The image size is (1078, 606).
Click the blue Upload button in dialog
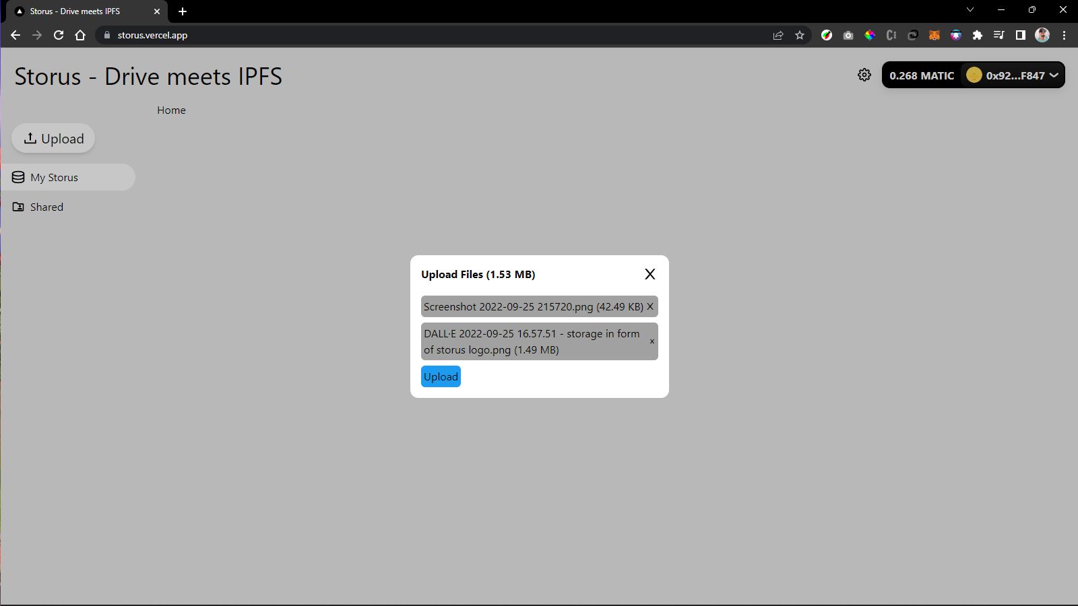[x=441, y=376]
